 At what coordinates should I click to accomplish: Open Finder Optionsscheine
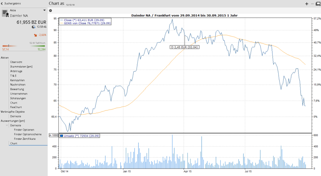[x=28, y=134]
